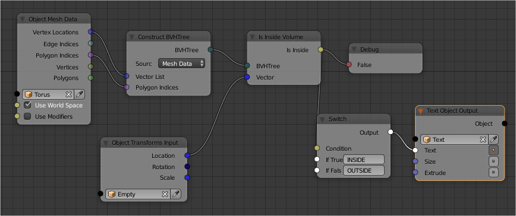Select Empty object name field
This screenshot has width=516, height=216.
coord(138,194)
